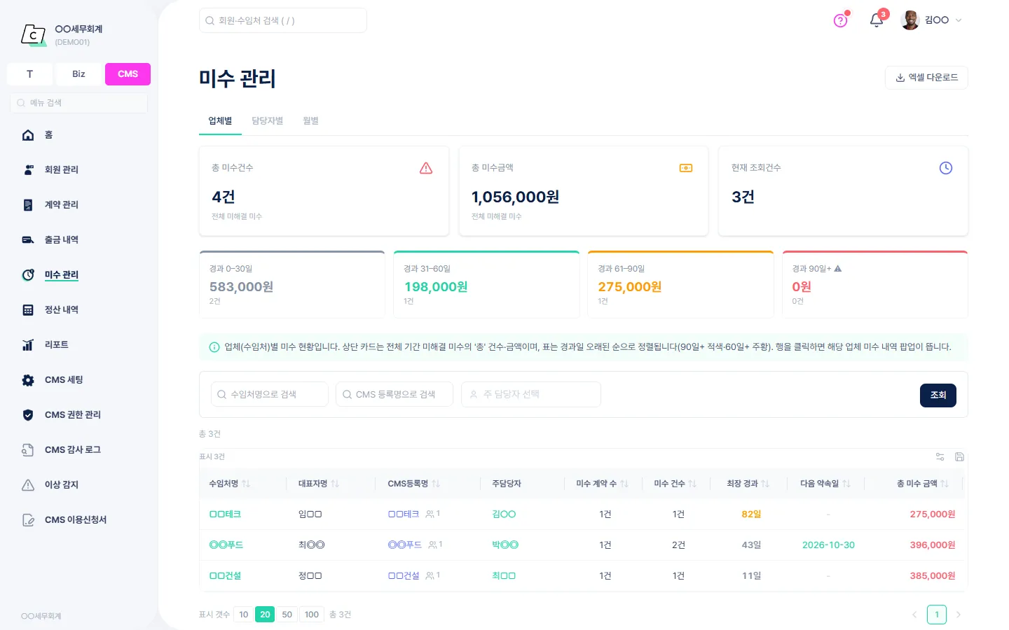The image size is (1009, 630).
Task: Sort by 미수 건수 column
Action: (x=675, y=484)
